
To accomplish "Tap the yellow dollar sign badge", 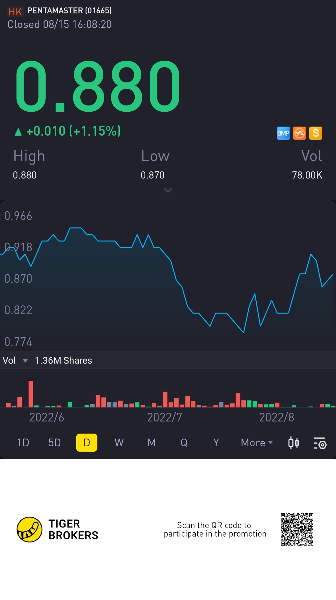I will [316, 133].
